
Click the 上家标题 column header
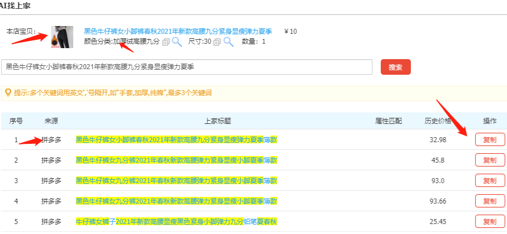pyautogui.click(x=218, y=121)
